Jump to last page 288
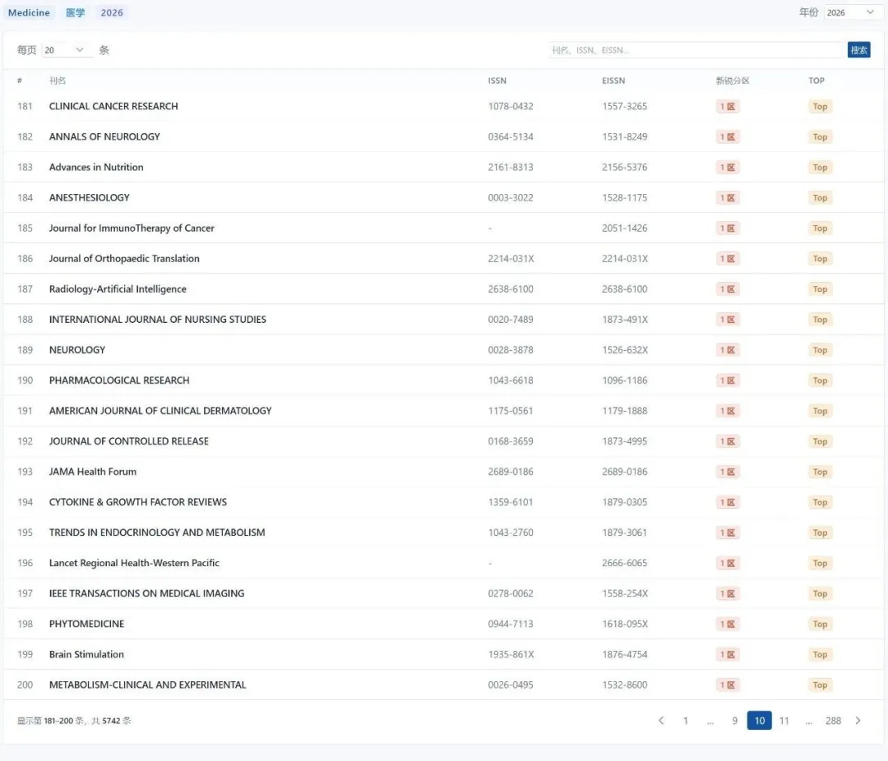 point(833,721)
